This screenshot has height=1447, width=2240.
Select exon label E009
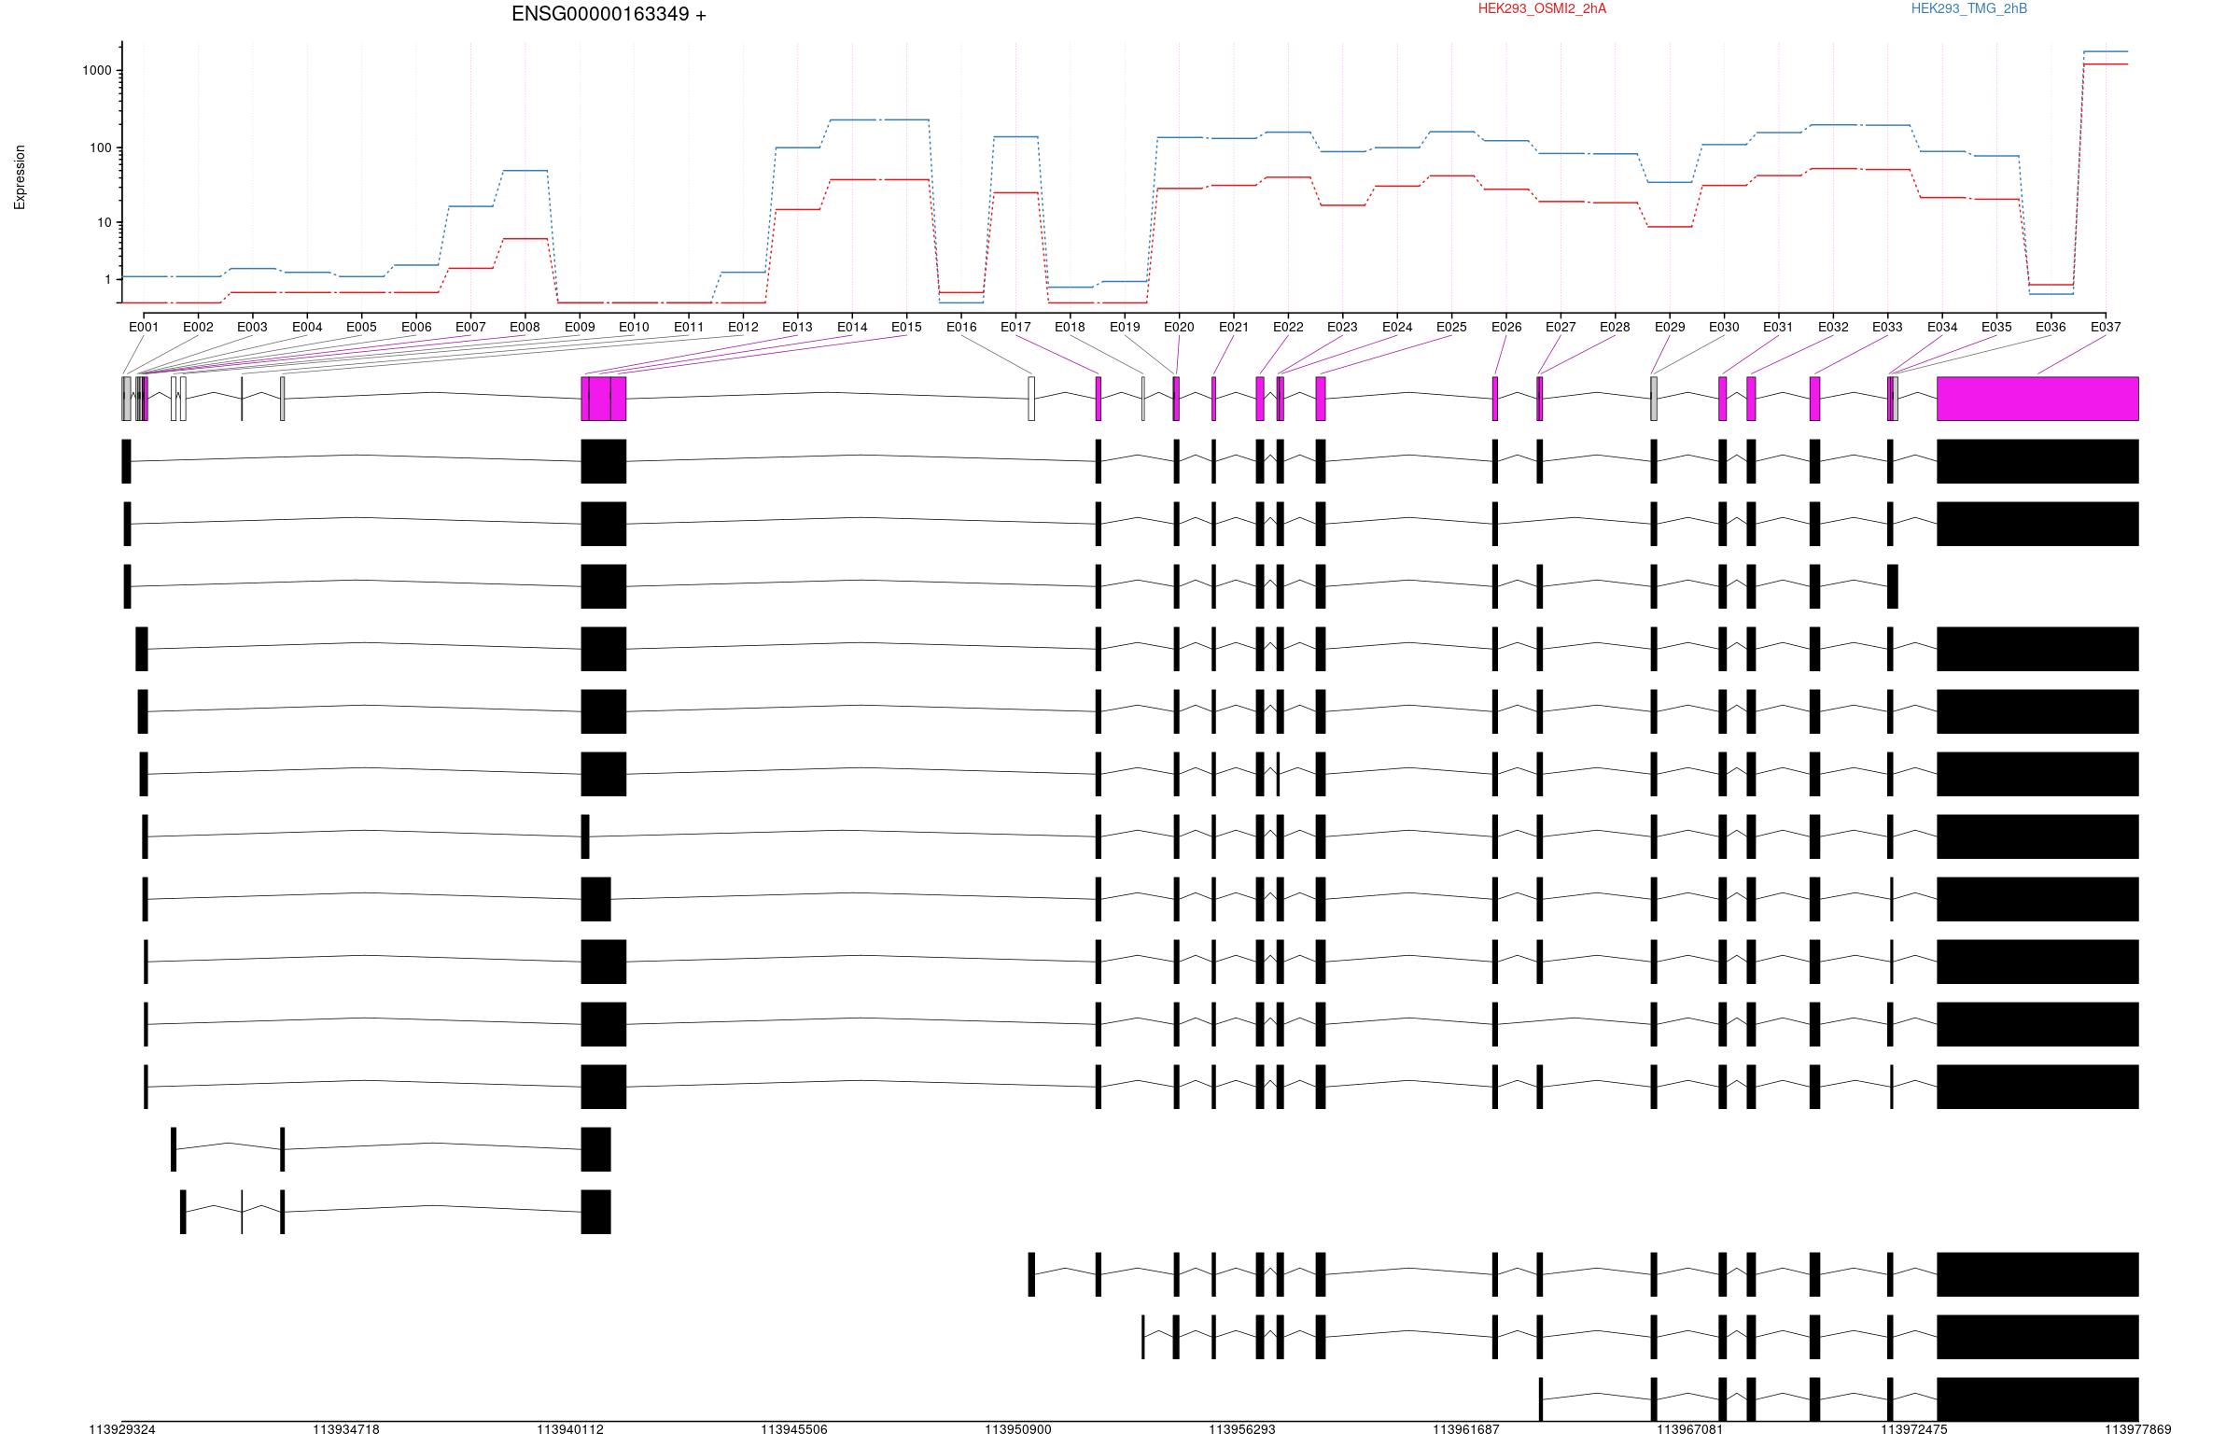pyautogui.click(x=580, y=327)
